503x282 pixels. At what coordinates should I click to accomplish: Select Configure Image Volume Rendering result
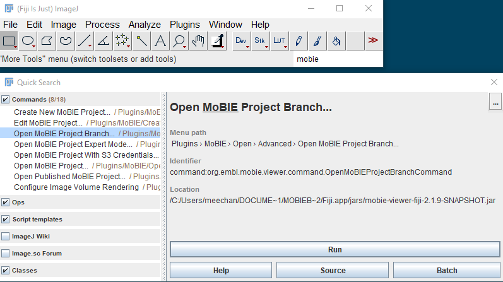80,187
